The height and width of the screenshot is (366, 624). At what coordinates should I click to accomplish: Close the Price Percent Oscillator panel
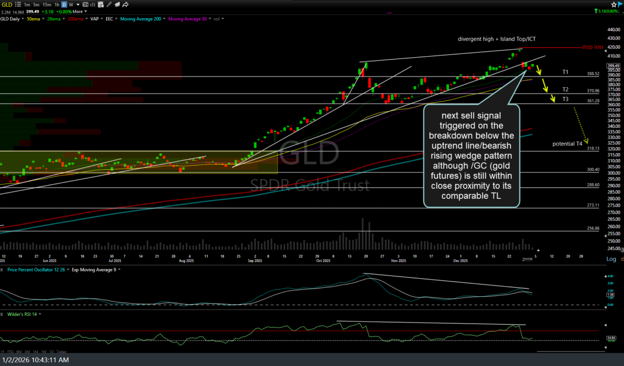2,269
